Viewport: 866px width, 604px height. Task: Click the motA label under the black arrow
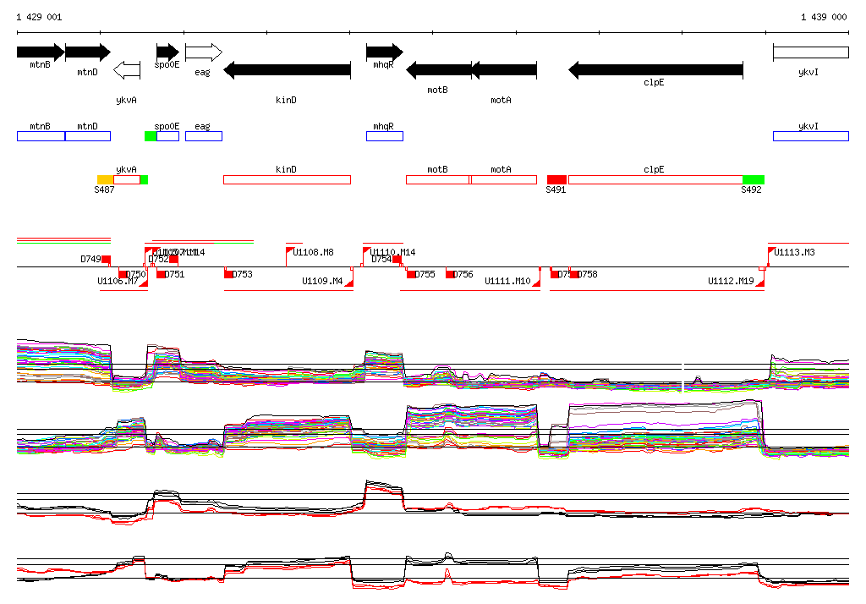[501, 100]
